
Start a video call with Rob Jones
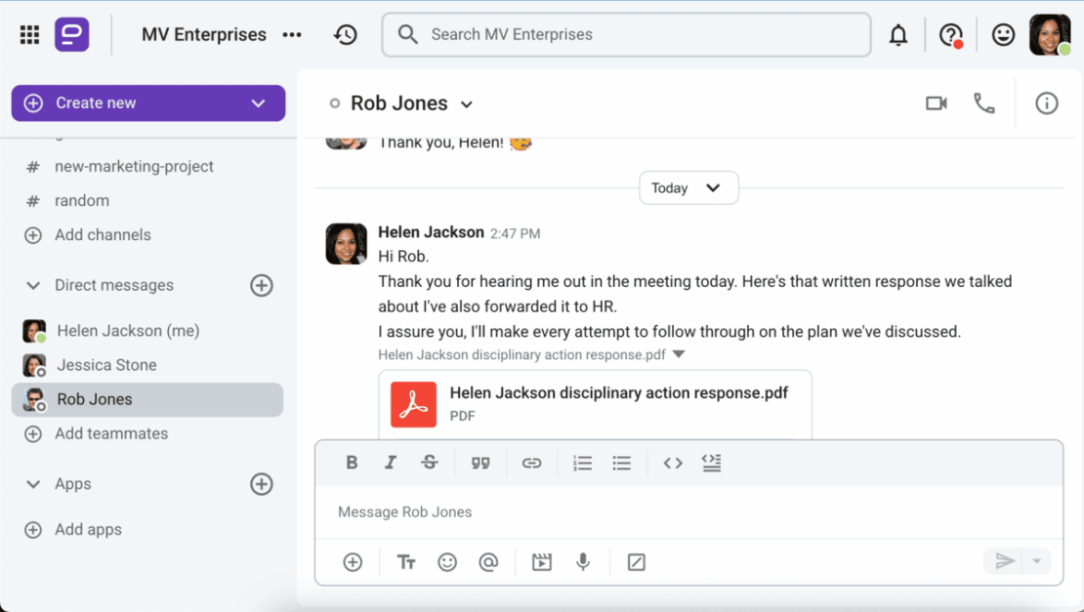(x=937, y=103)
